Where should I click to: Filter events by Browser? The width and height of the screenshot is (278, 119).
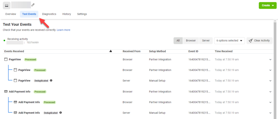pyautogui.click(x=191, y=41)
